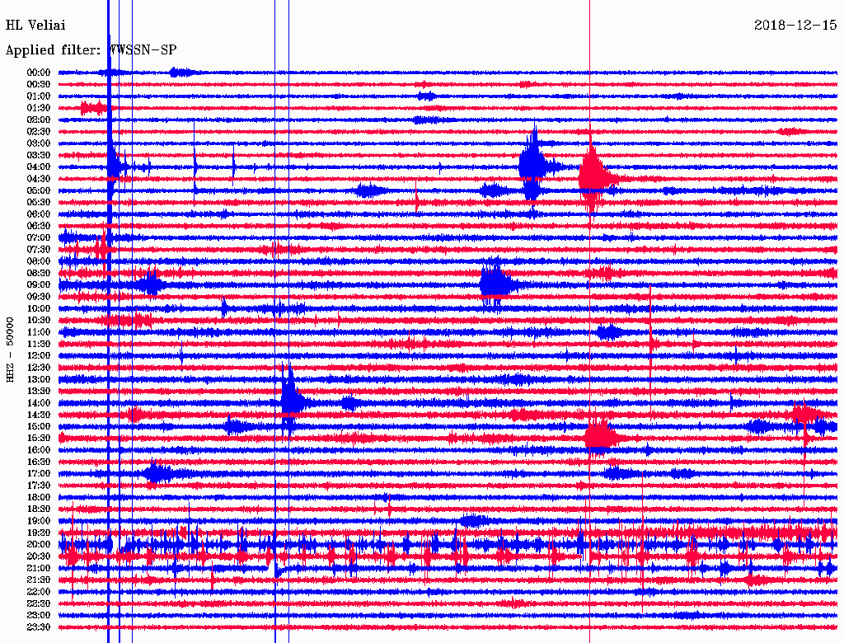Click the 07:00 time label
Viewport: 844px width, 643px height.
tap(39, 237)
